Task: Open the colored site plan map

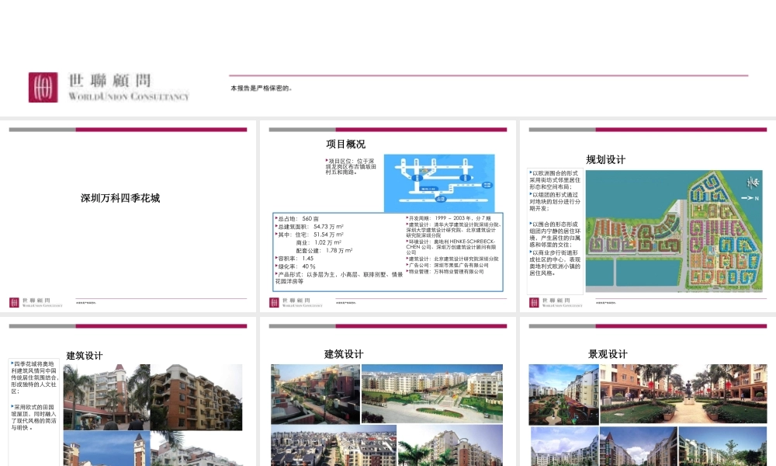Action: pyautogui.click(x=675, y=231)
